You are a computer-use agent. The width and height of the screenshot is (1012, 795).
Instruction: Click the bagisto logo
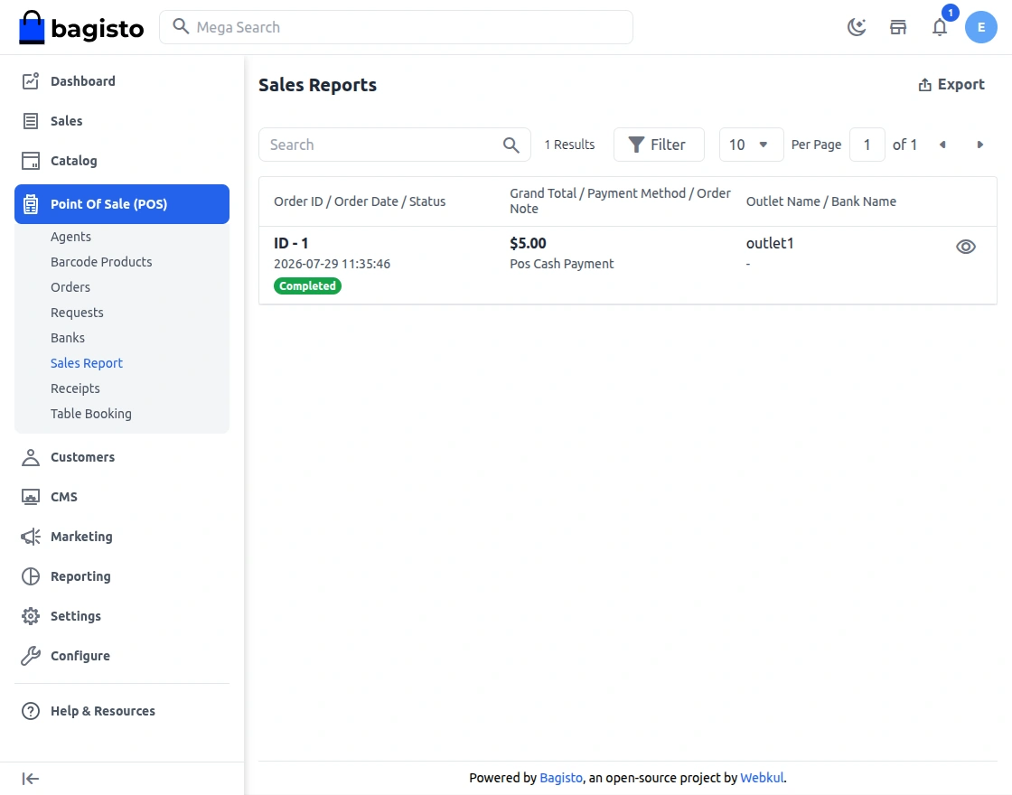click(x=81, y=27)
